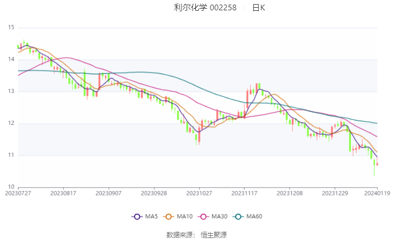Screen dimensions: 393x239
Task: Select the 日K label in the header
Action: [x=258, y=8]
